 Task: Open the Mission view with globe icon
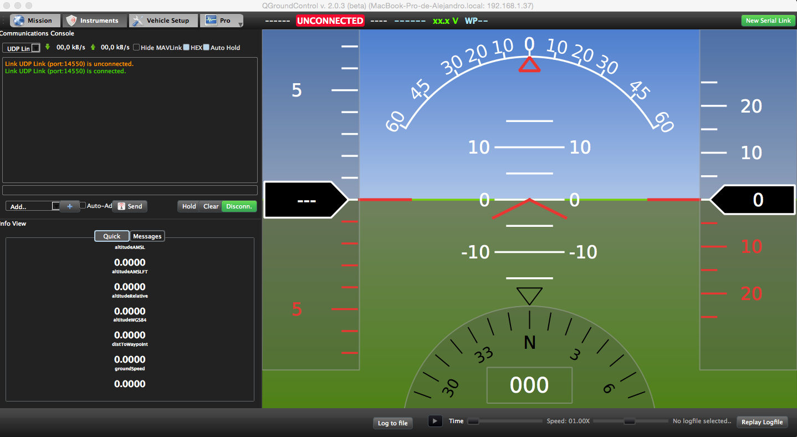tap(19, 21)
